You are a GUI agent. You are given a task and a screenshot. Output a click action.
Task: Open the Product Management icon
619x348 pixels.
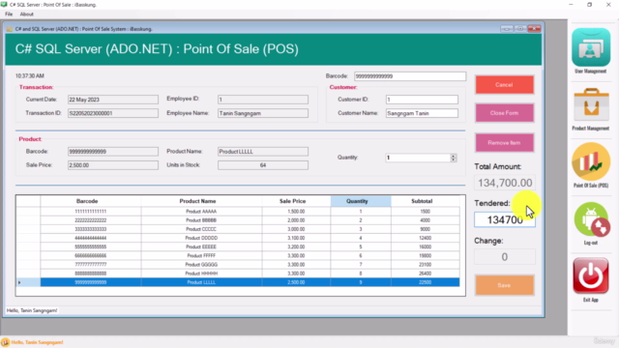[x=591, y=104]
